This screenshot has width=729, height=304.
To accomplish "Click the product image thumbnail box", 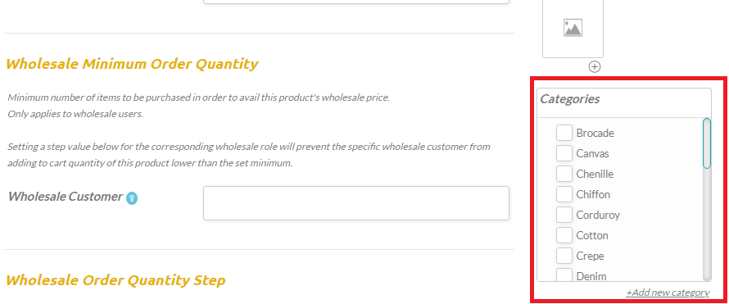I will [x=573, y=29].
